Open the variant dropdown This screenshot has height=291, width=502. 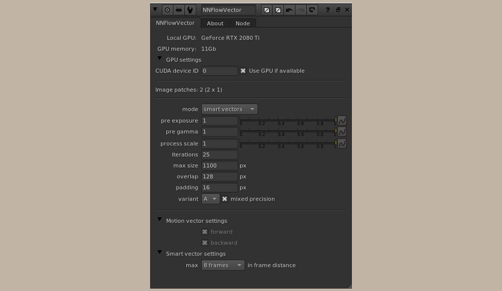coord(210,199)
